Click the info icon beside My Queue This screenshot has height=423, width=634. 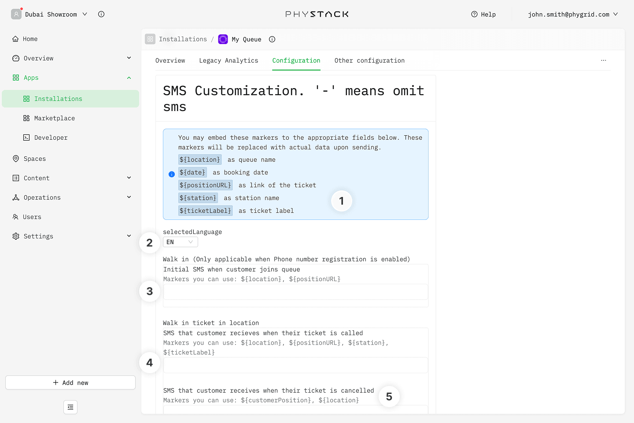(272, 39)
